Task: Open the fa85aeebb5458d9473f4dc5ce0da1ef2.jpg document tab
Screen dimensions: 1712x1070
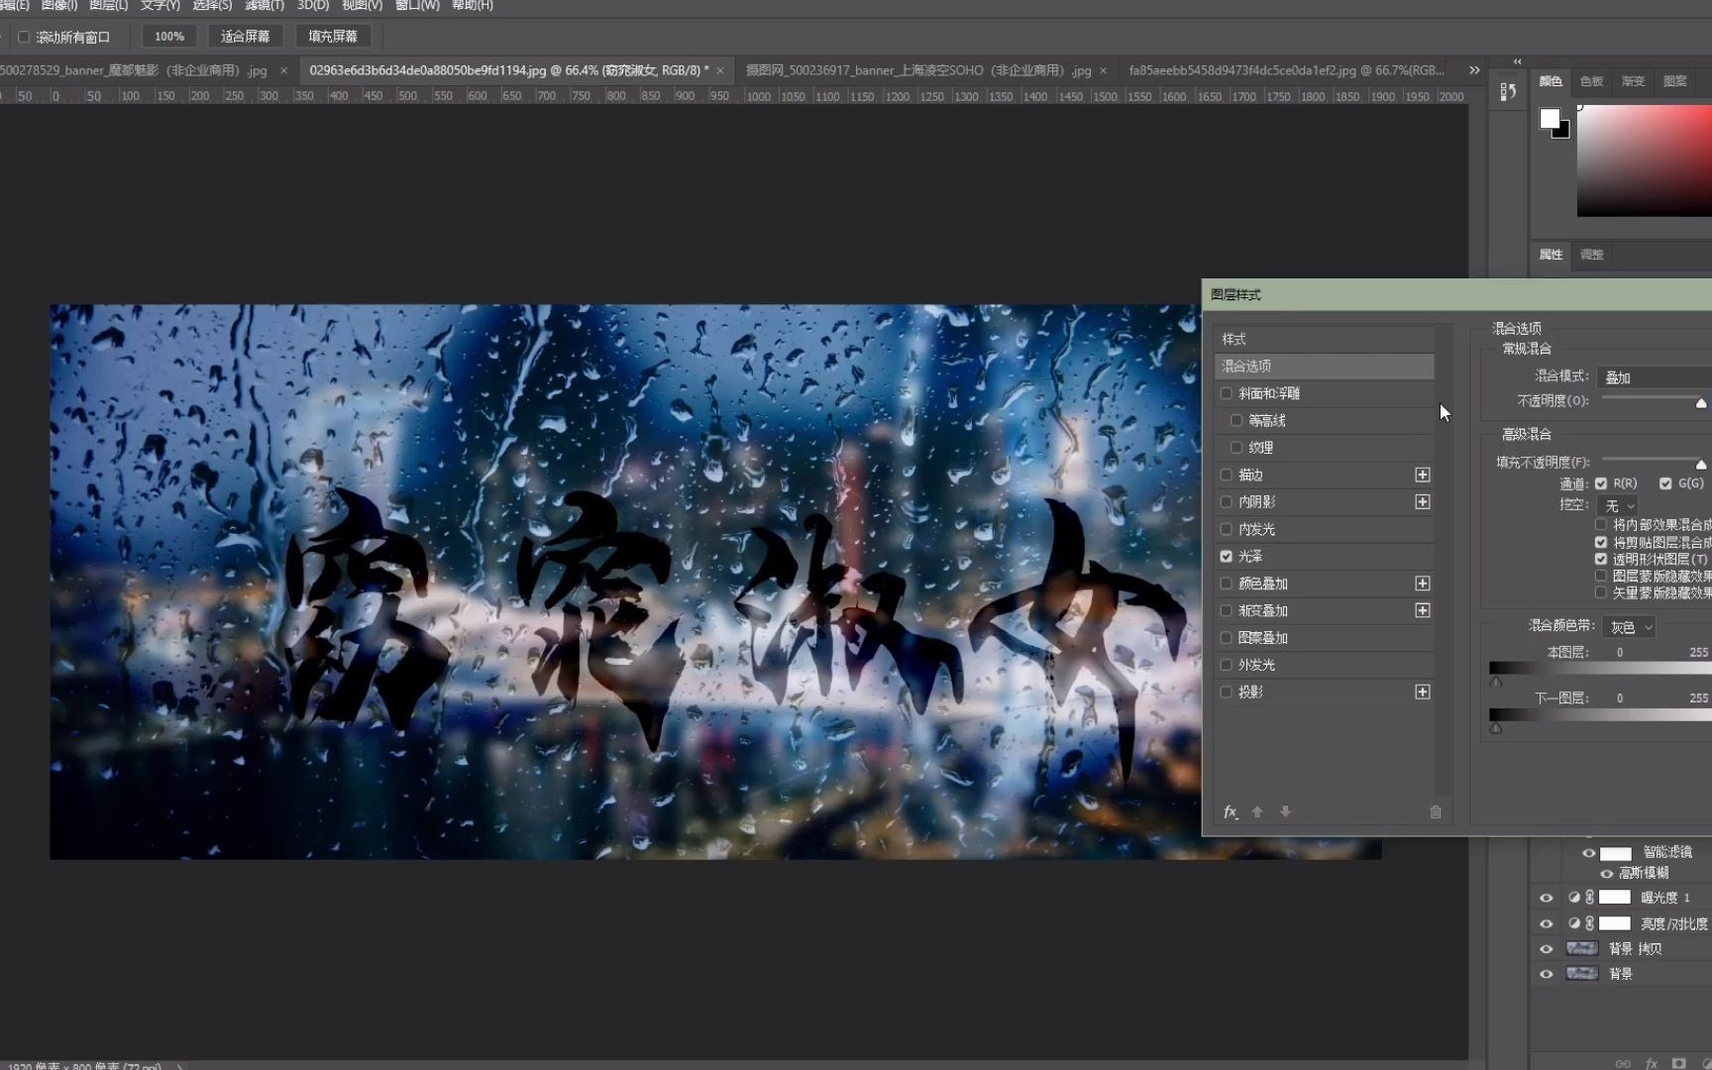Action: pos(1286,70)
